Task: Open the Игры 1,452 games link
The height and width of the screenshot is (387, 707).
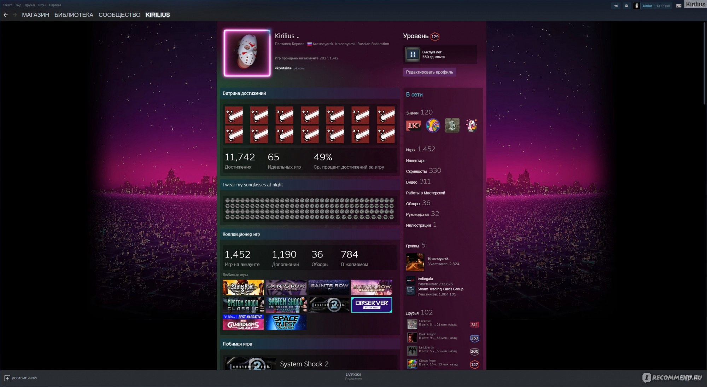Action: pos(421,149)
